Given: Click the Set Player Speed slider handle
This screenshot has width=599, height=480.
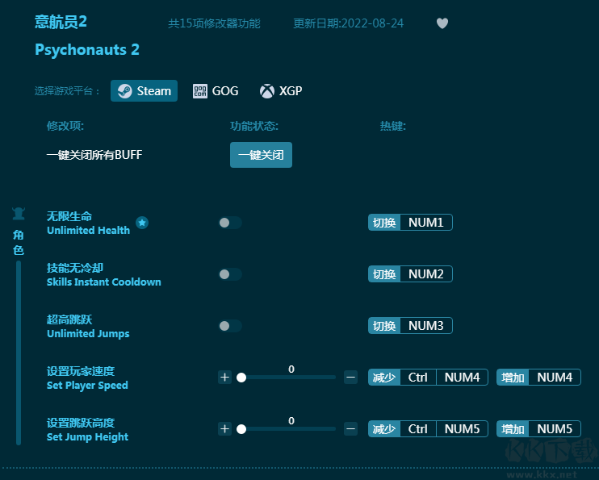Looking at the screenshot, I should 241,378.
